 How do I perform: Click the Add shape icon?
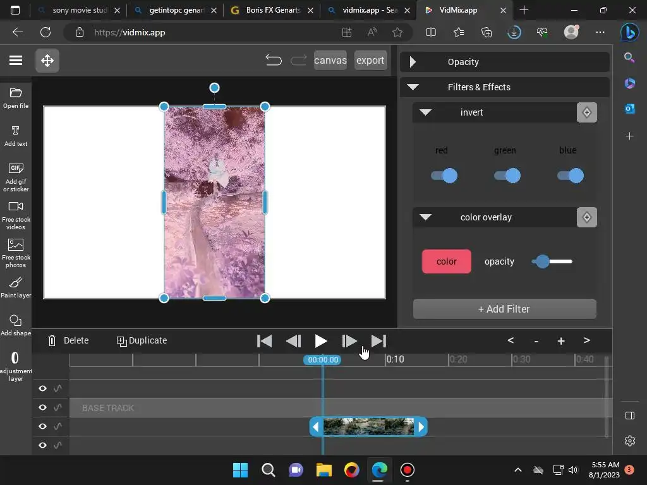[x=16, y=320]
